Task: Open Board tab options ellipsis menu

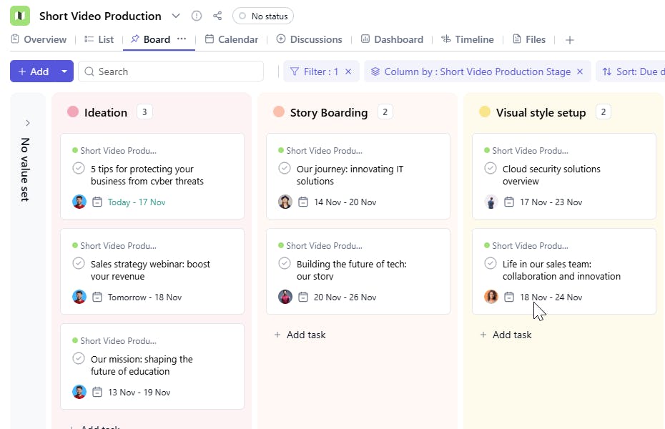Action: (182, 39)
